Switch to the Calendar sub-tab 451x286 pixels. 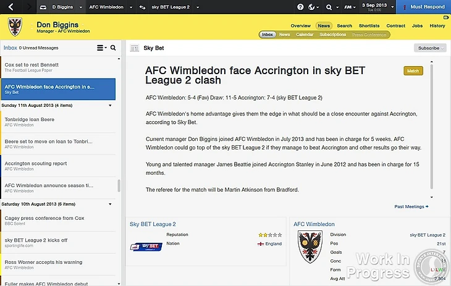coord(305,35)
